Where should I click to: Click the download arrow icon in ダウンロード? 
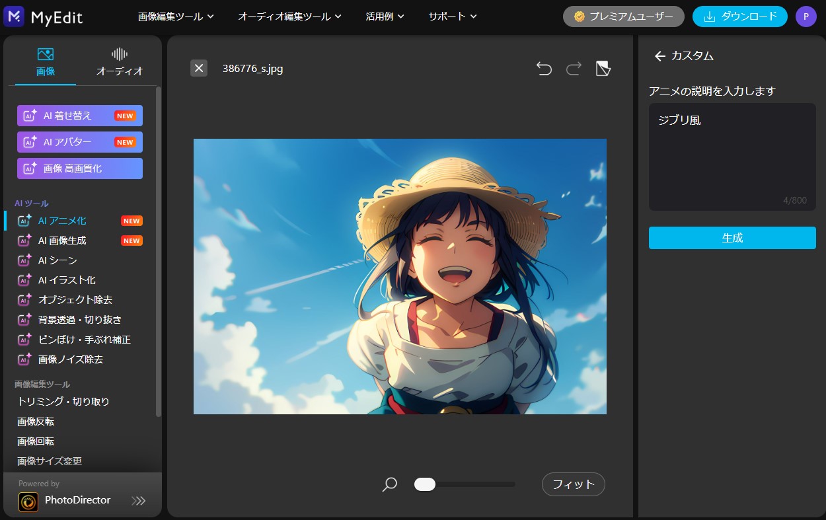pyautogui.click(x=710, y=17)
